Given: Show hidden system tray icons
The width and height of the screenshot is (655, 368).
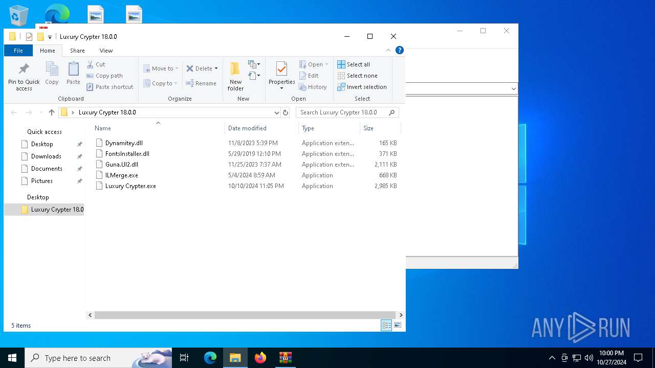Looking at the screenshot, I should point(552,358).
